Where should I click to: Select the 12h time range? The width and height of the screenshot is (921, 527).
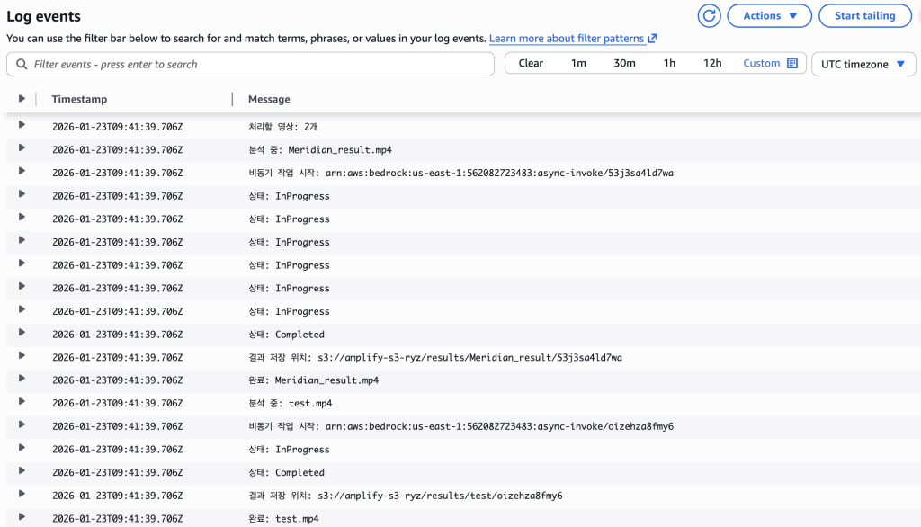click(x=712, y=63)
